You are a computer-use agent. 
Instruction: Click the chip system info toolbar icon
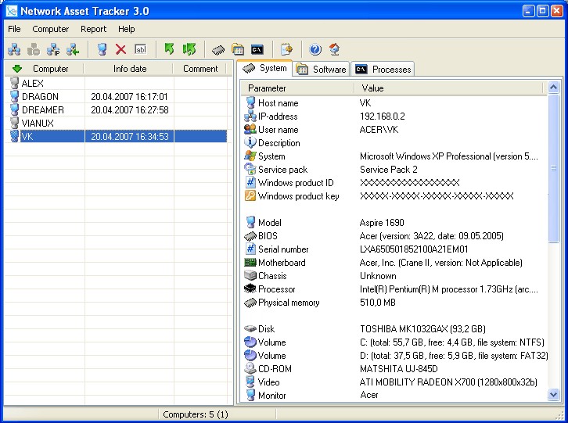tap(218, 49)
